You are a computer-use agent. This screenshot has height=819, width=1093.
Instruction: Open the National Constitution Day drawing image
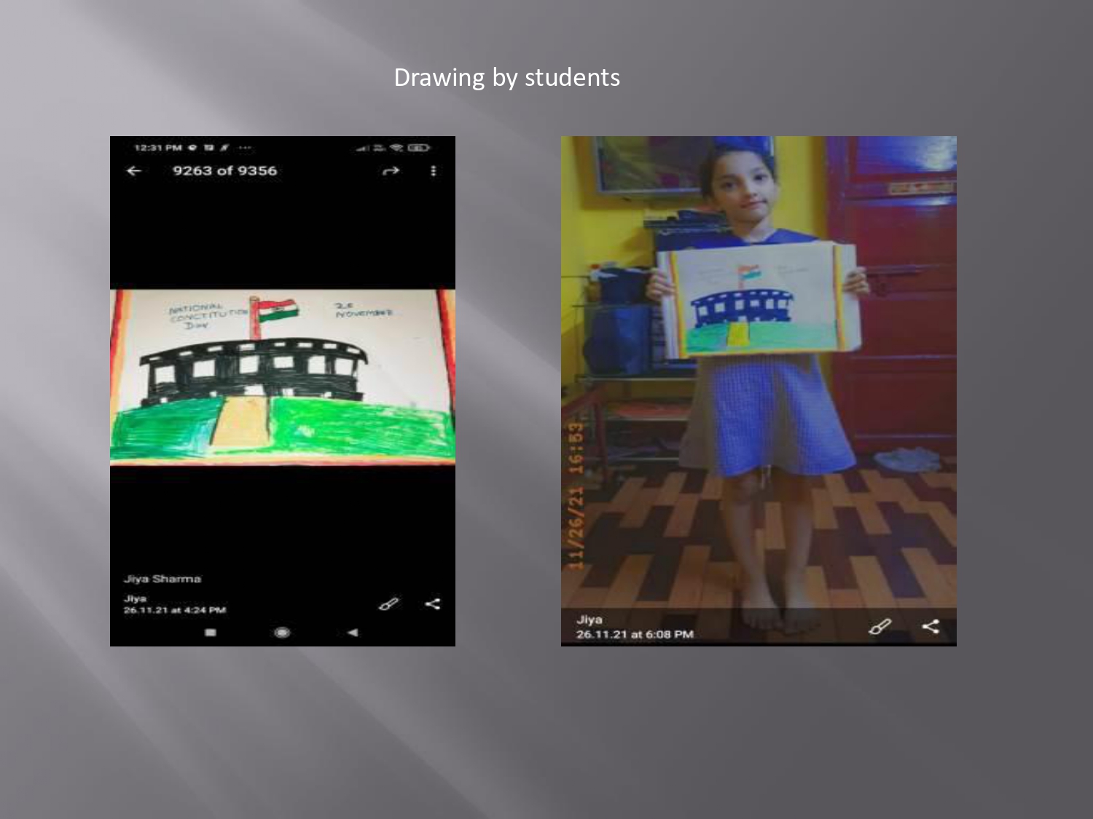point(283,376)
